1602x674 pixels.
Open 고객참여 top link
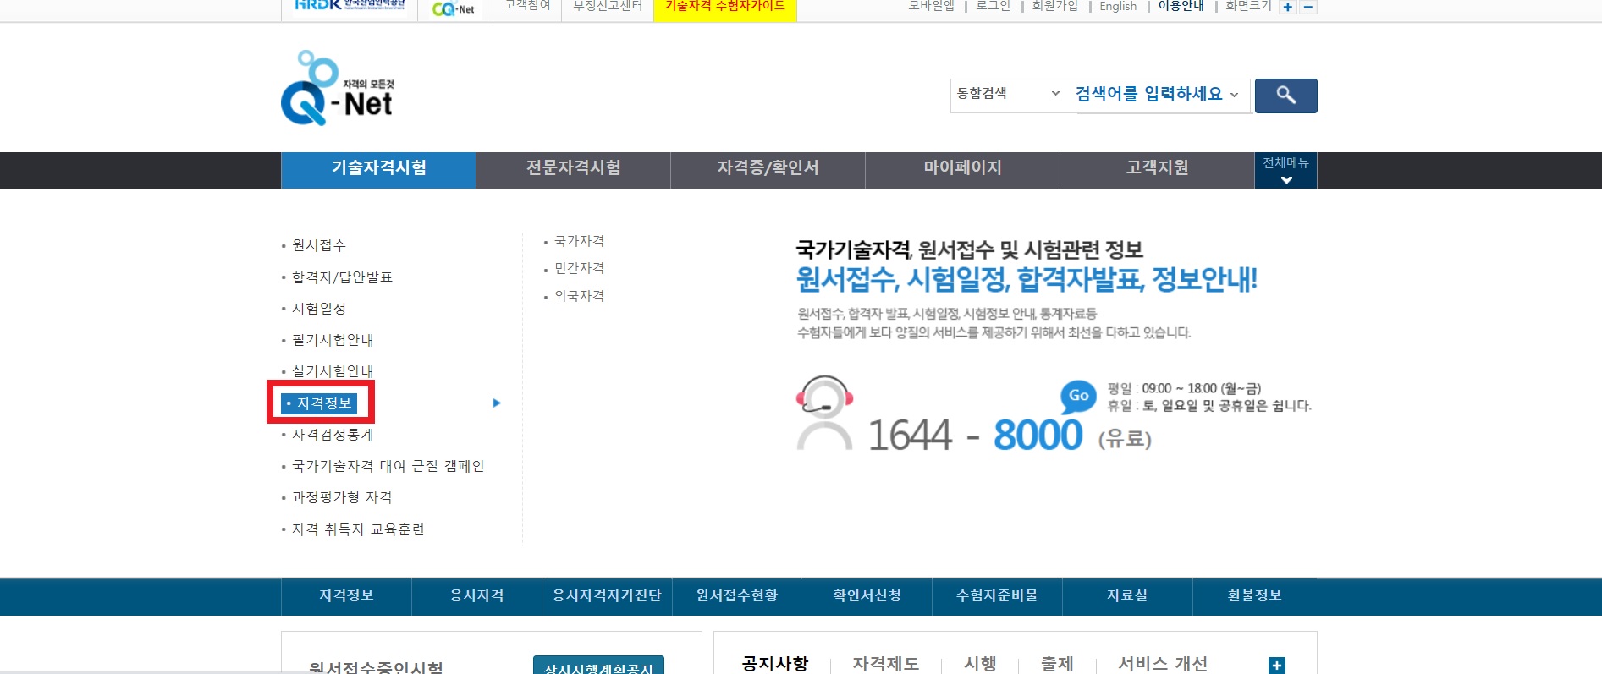pyautogui.click(x=527, y=6)
